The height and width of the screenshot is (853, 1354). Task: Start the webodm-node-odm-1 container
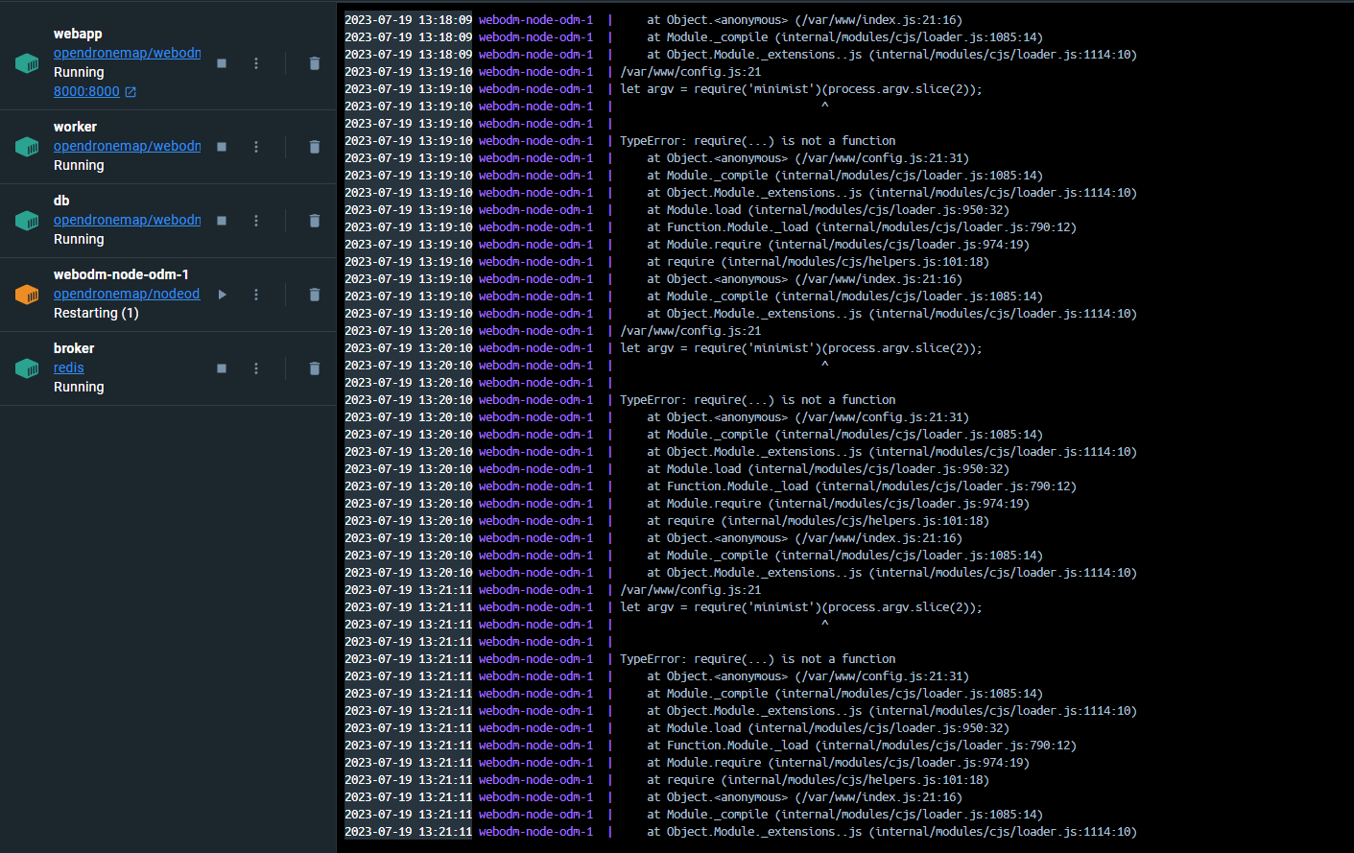[x=221, y=294]
